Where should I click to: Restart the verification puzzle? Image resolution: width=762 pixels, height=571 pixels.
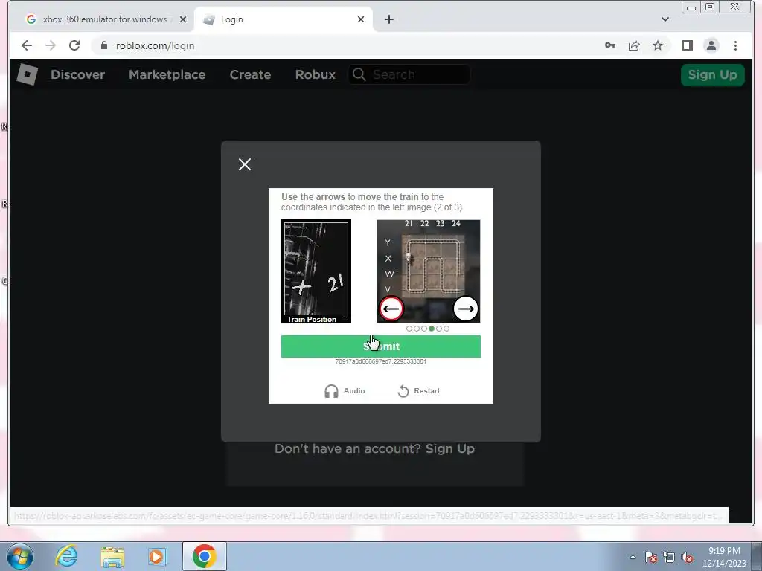(x=418, y=391)
